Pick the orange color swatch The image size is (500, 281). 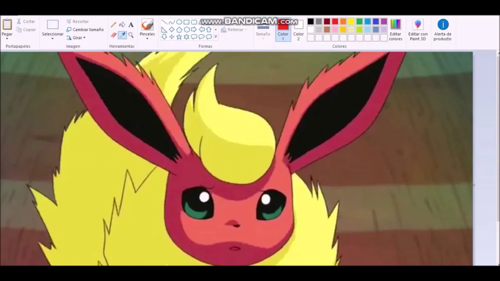tap(343, 21)
